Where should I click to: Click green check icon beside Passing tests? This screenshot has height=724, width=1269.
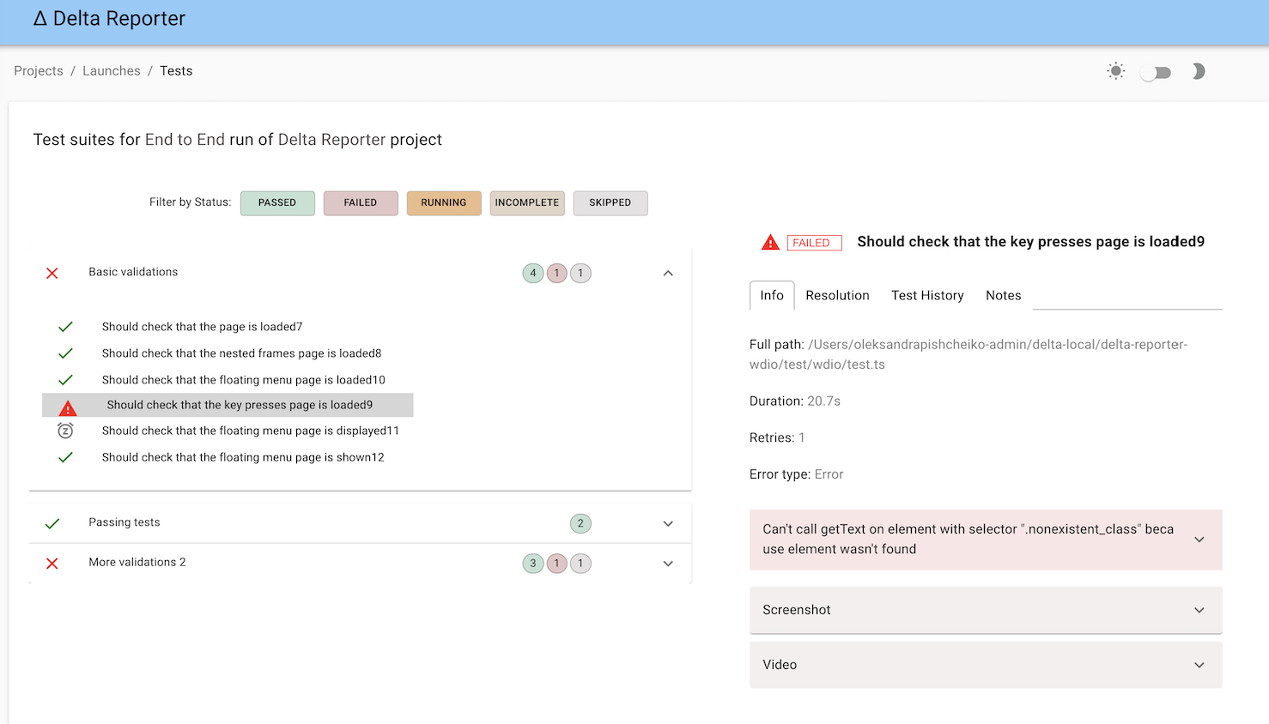pyautogui.click(x=52, y=523)
